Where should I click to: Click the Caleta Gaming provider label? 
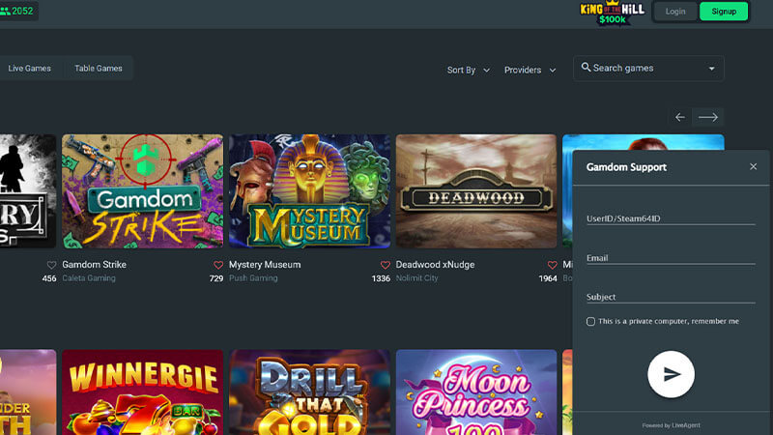click(89, 278)
